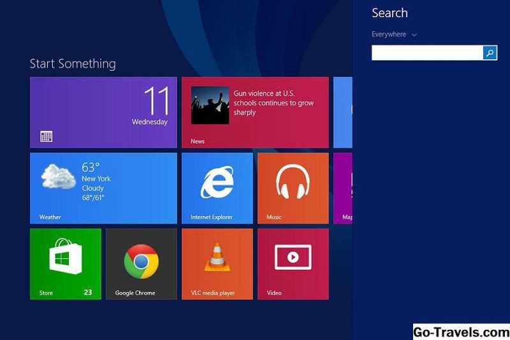Click the cloud icon in Weather tile

pyautogui.click(x=58, y=176)
